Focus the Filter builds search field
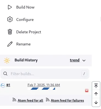This screenshot has height=109, width=101. point(45,74)
